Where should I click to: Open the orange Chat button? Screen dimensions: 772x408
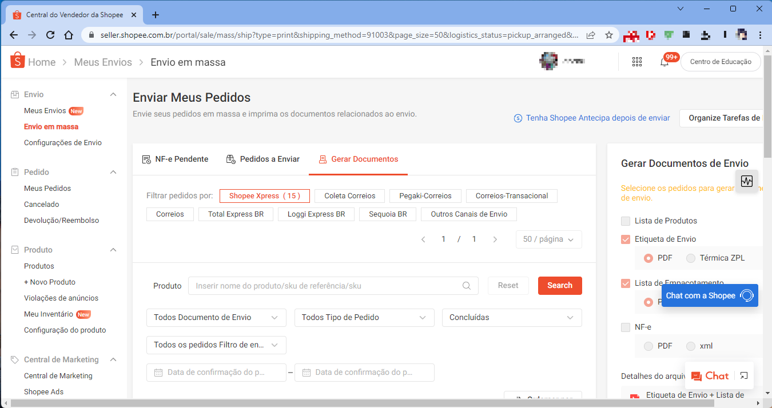click(710, 376)
